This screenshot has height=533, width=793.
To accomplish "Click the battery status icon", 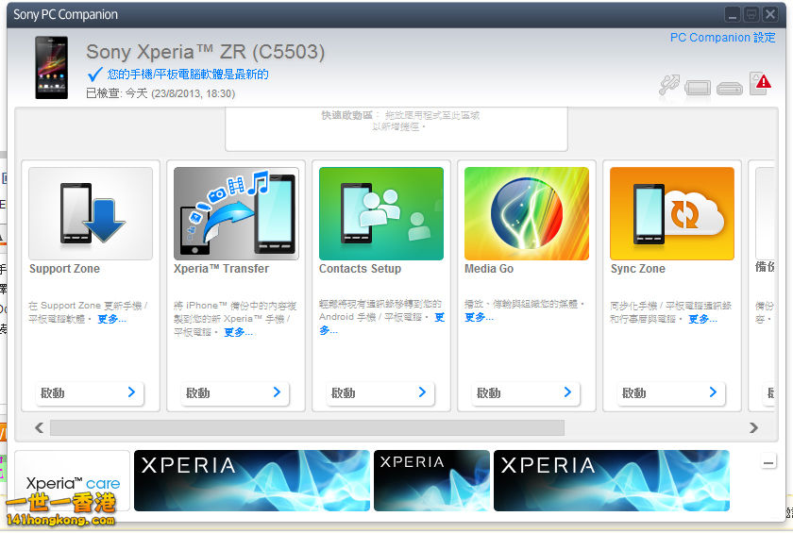I will 699,88.
